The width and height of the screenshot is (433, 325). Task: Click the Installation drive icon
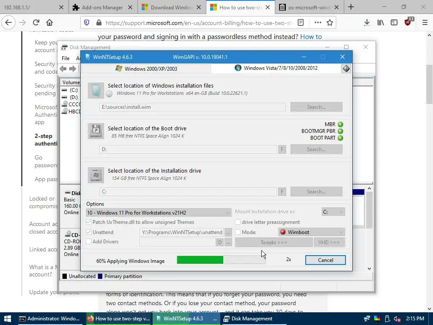click(x=96, y=175)
